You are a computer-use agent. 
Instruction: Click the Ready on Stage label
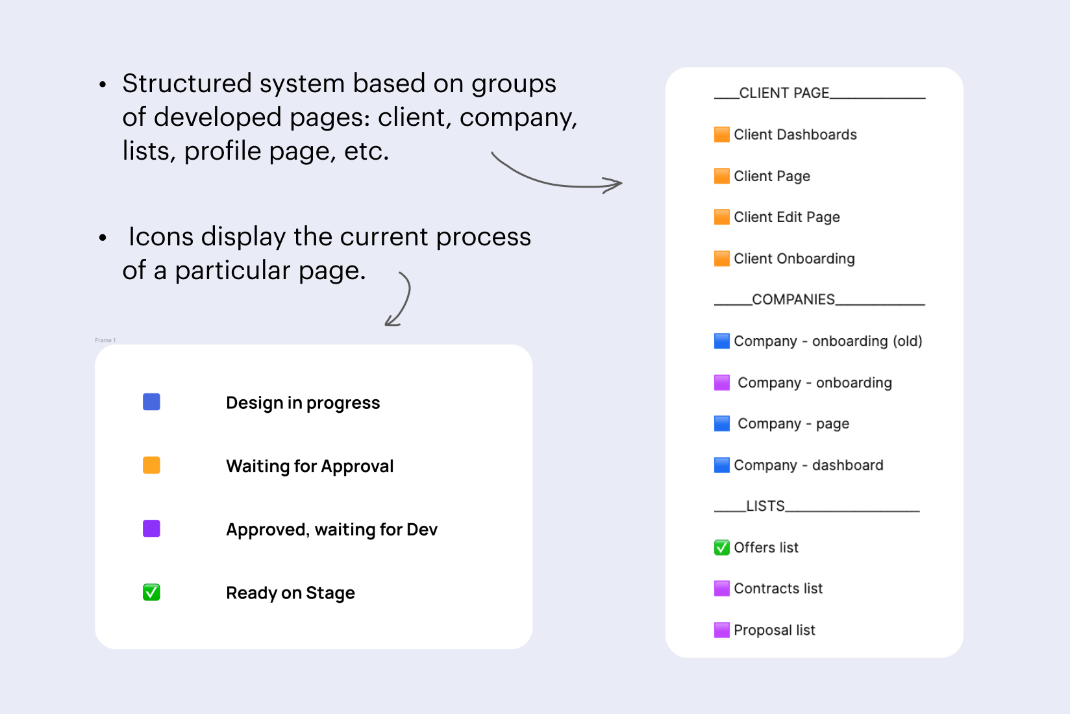[290, 593]
